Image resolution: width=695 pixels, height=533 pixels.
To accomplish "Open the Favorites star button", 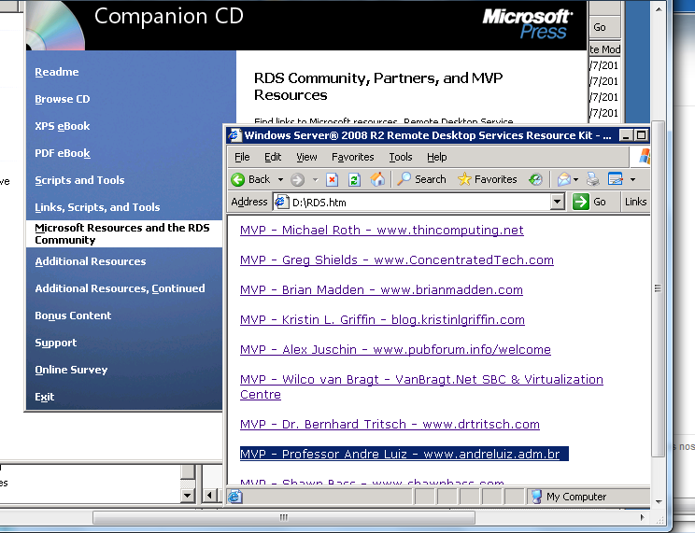I will pyautogui.click(x=487, y=179).
